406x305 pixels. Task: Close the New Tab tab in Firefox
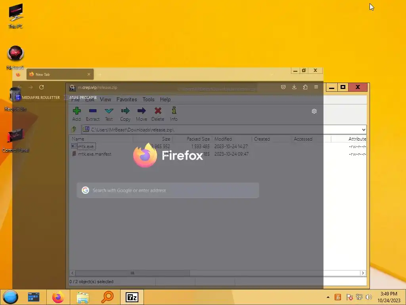point(89,74)
